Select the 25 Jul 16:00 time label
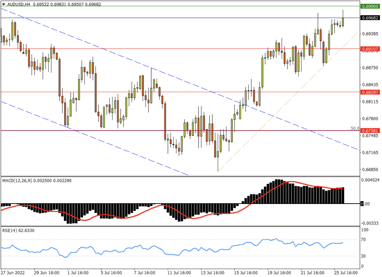Viewport: 382px width, 277px height. [x=346, y=272]
